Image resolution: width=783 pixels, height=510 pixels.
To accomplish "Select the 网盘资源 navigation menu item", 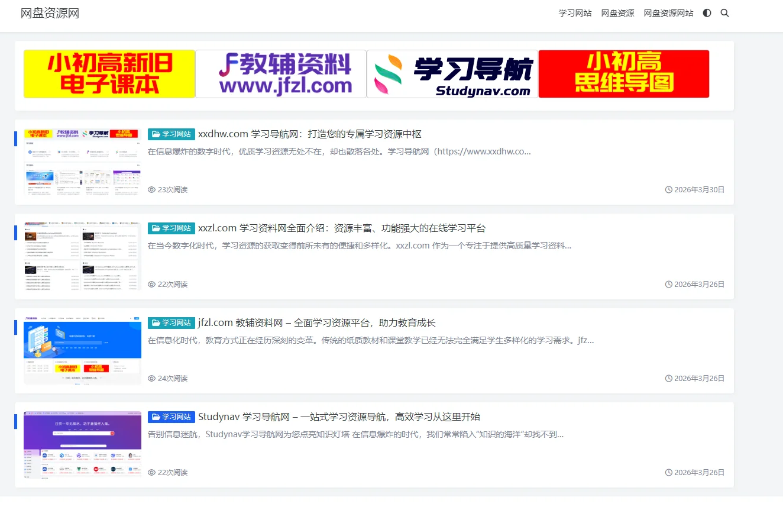I will click(x=617, y=12).
